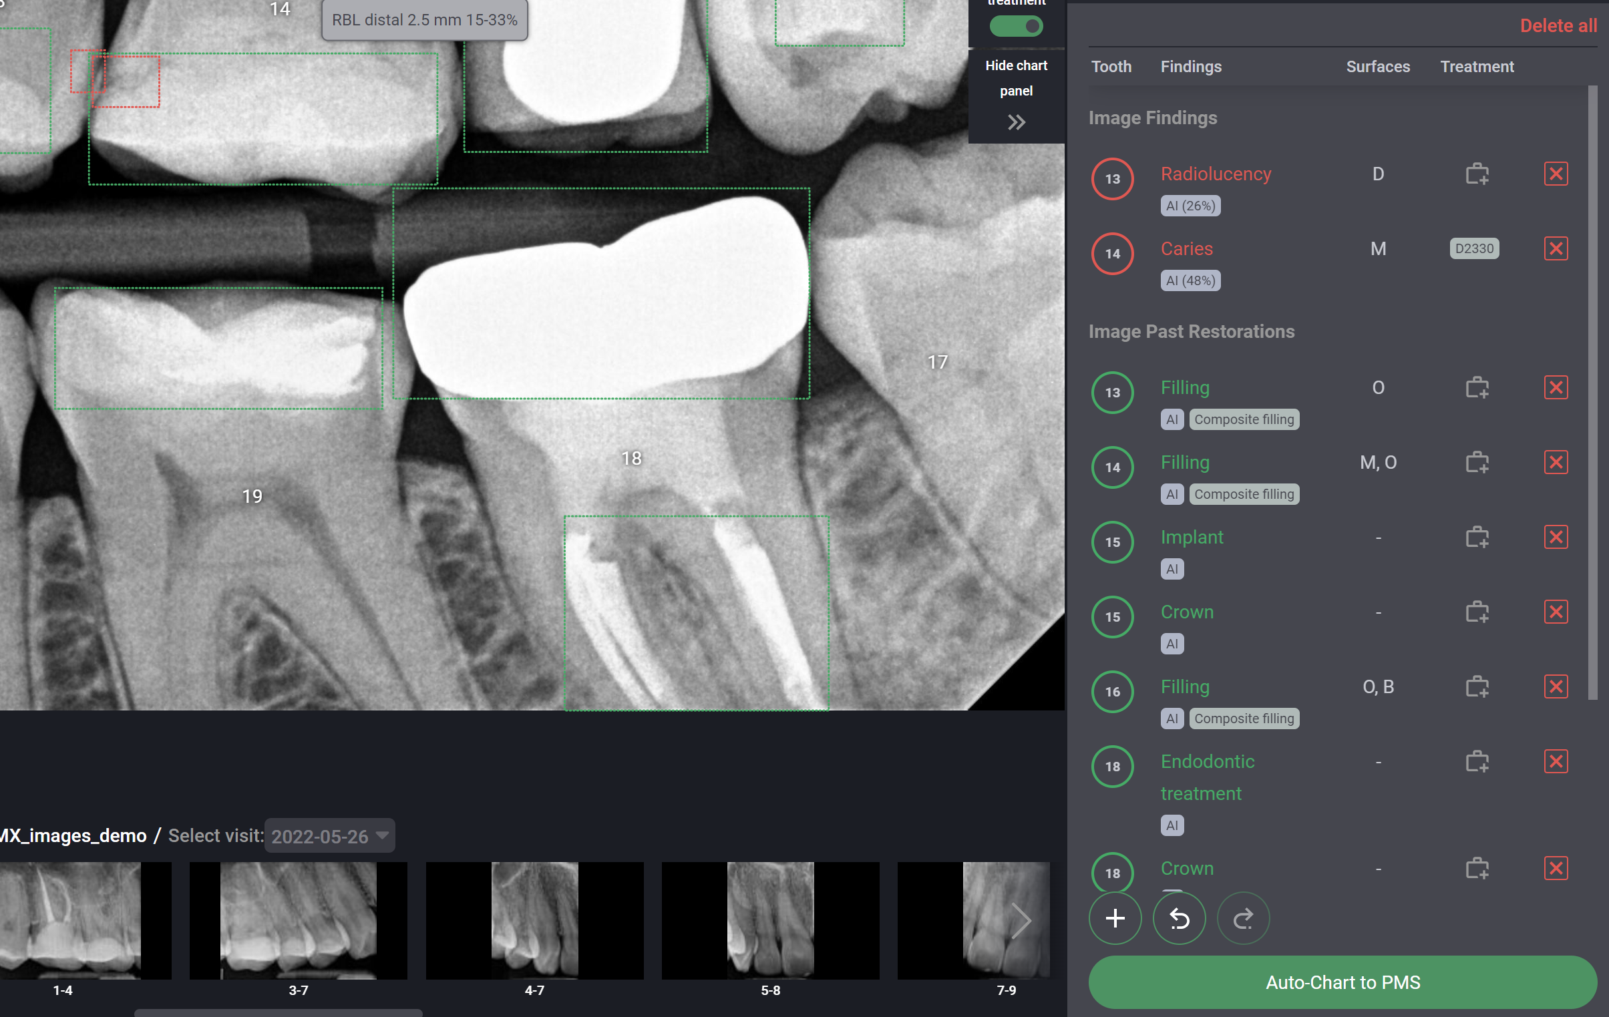Open the 5-8 X-ray thumbnail
1609x1017 pixels.
coord(769,920)
